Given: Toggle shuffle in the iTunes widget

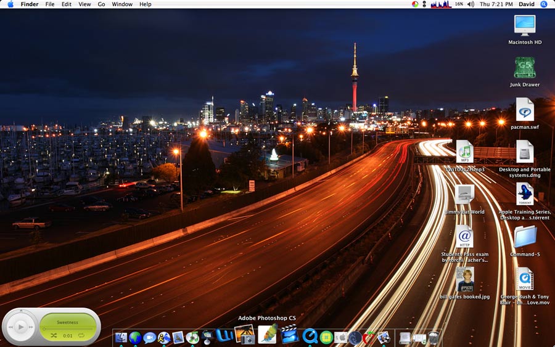Looking at the screenshot, I should pyautogui.click(x=54, y=335).
